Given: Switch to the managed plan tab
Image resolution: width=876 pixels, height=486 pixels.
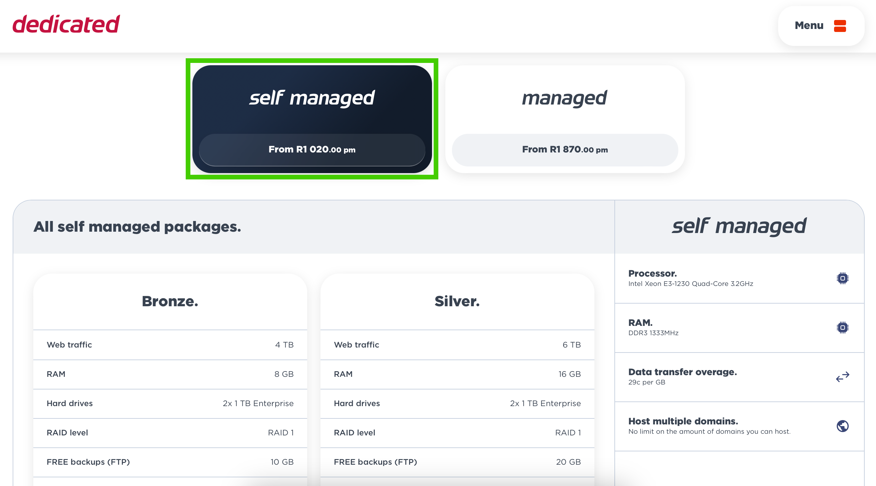Looking at the screenshot, I should (564, 98).
